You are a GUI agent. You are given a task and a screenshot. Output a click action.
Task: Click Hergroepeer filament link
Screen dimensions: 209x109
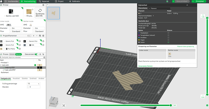click(145, 66)
